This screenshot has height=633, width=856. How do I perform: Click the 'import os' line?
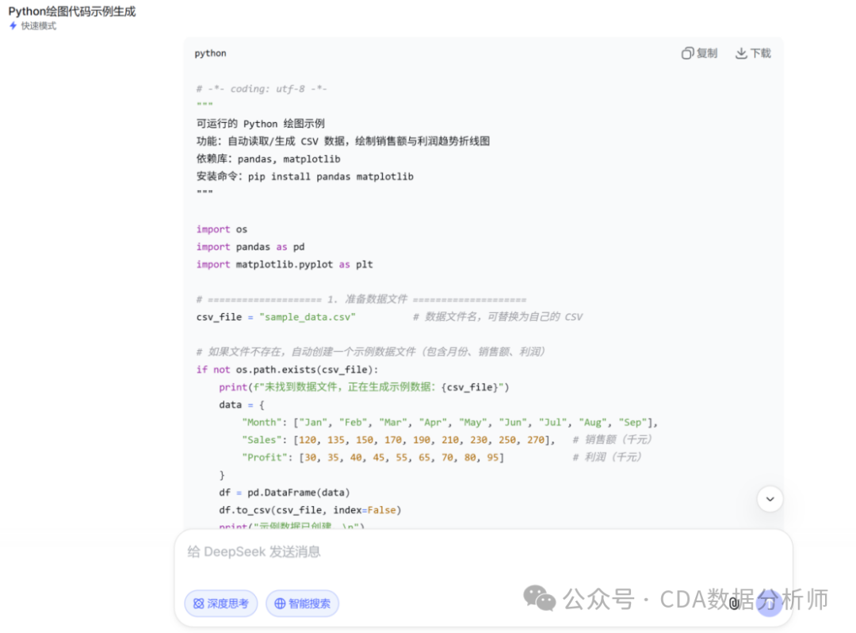[222, 229]
